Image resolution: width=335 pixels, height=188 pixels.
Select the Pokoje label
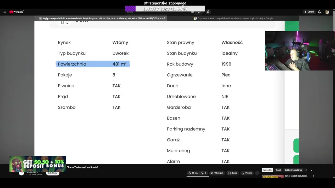coord(65,75)
